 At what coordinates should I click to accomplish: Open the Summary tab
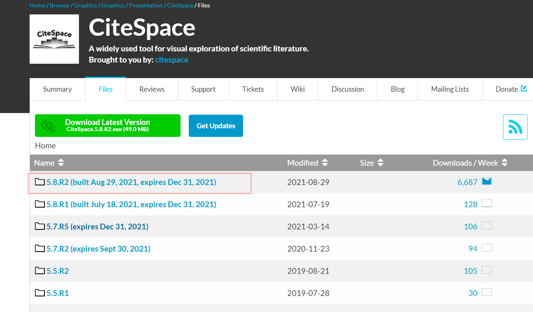coord(58,89)
